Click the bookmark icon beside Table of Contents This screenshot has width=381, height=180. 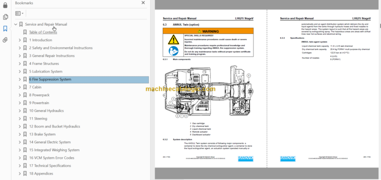pos(25,32)
